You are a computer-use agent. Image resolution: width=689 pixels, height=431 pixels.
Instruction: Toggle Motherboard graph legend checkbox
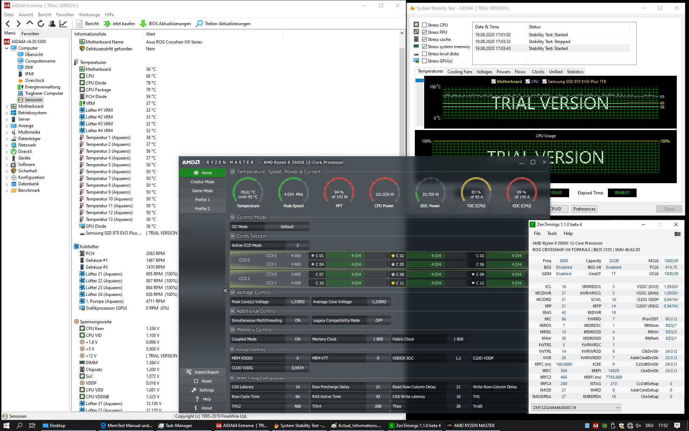[x=494, y=82]
